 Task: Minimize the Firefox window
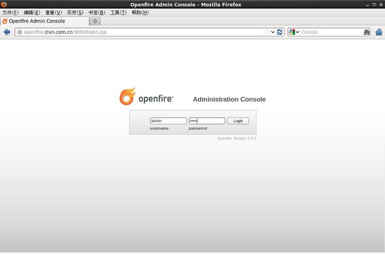(x=367, y=5)
